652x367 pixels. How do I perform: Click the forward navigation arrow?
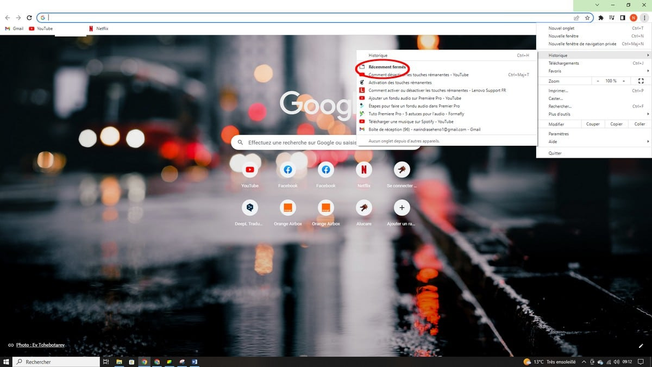[x=18, y=18]
